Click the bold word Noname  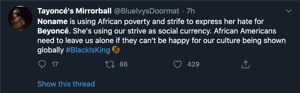(53, 21)
